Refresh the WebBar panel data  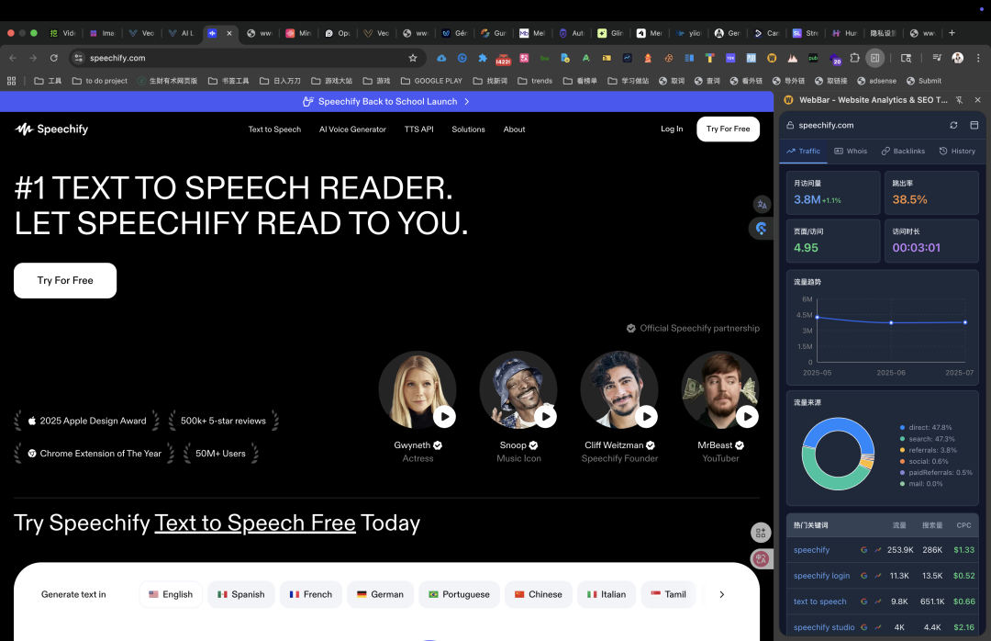(953, 125)
